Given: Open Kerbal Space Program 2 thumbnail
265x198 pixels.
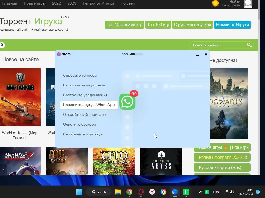Looking at the screenshot, I should [x=20, y=161].
